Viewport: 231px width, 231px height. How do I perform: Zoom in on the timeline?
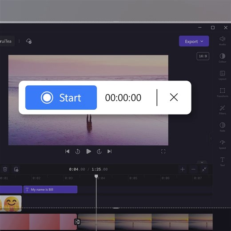[183, 169]
